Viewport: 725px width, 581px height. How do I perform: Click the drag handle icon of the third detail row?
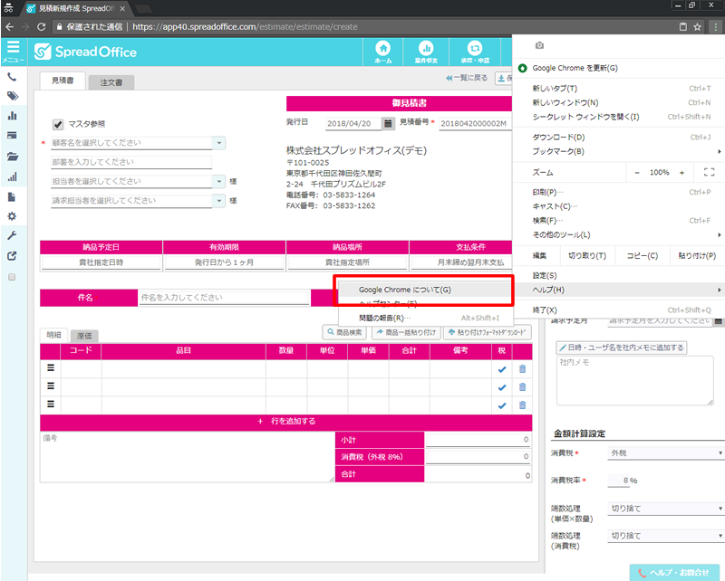click(51, 405)
